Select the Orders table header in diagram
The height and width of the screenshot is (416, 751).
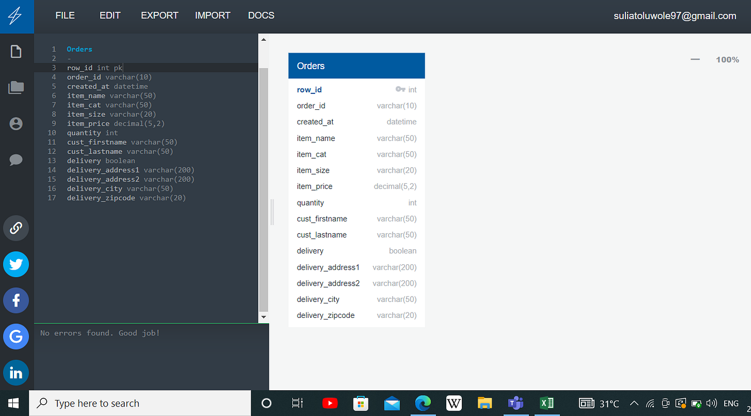coord(357,66)
